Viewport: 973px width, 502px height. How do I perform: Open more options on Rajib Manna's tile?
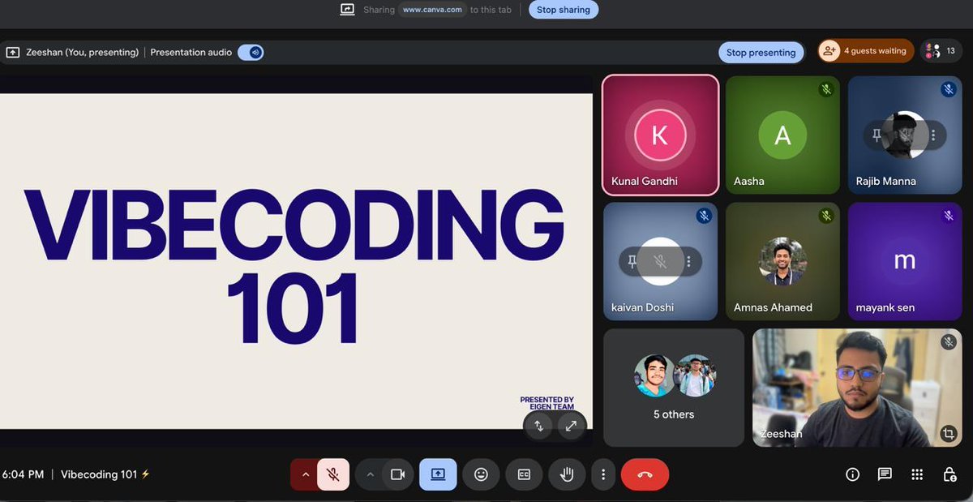(933, 135)
